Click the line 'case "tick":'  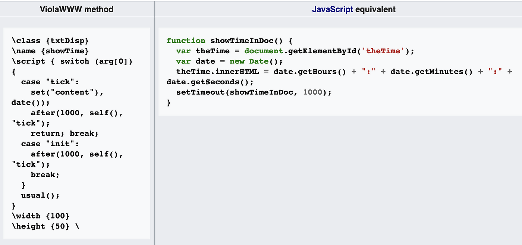tap(50, 82)
